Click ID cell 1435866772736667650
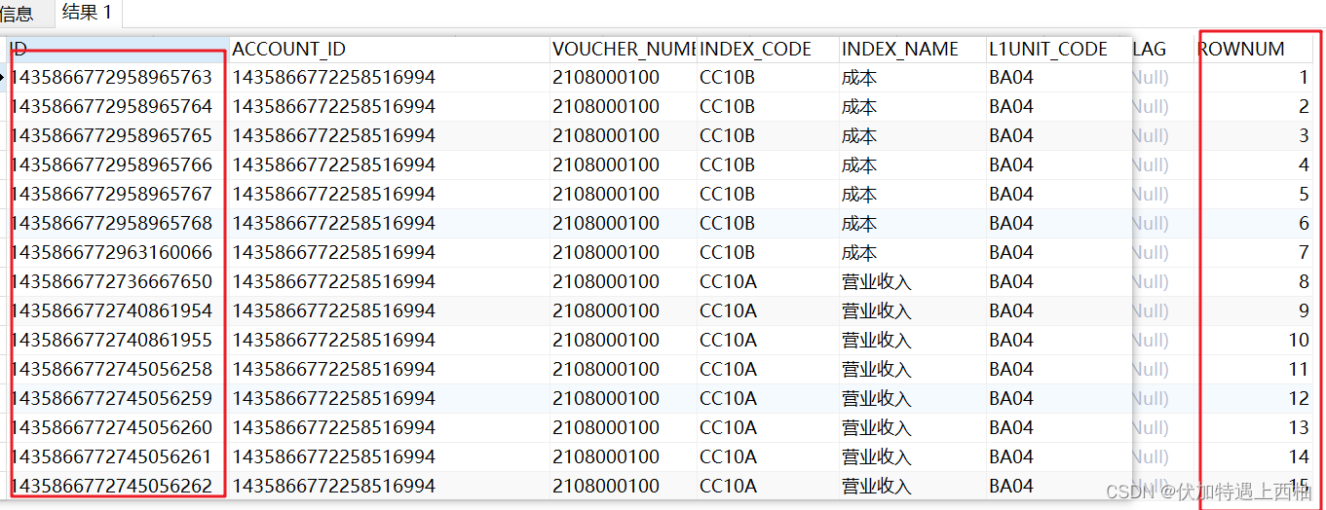Screen dimensions: 1326x510 [119, 281]
